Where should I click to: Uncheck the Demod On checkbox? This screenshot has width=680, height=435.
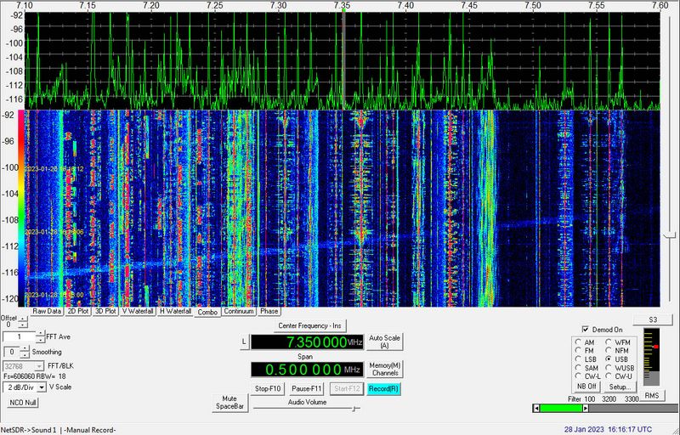coord(586,330)
